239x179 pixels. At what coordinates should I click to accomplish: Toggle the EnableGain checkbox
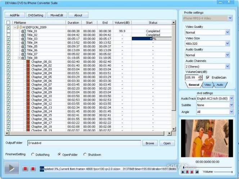point(208,78)
